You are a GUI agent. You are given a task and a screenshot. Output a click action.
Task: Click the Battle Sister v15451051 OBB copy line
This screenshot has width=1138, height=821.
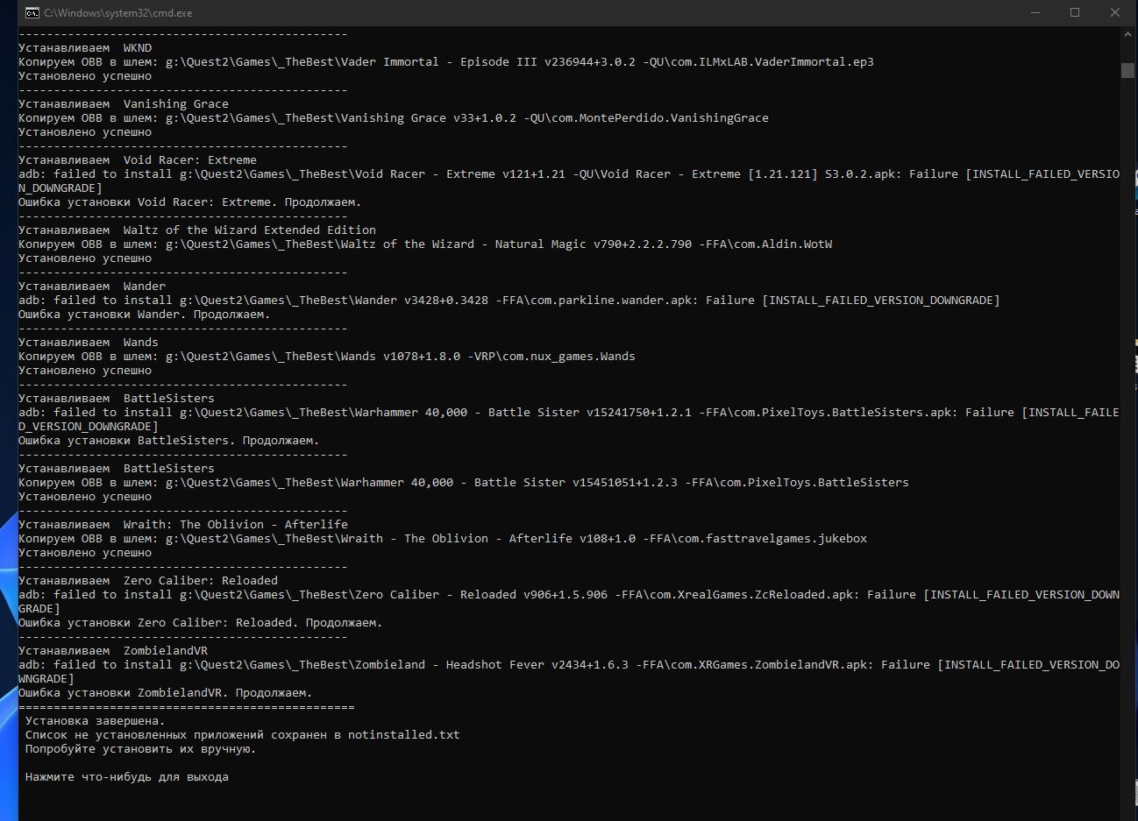tap(464, 483)
